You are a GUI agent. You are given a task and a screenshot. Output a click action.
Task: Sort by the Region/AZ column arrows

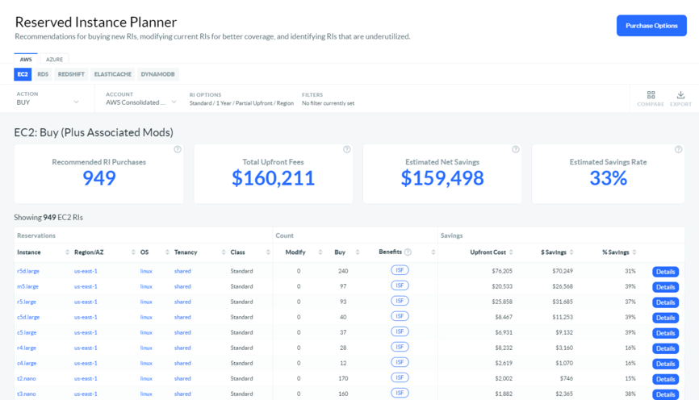pos(133,252)
